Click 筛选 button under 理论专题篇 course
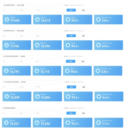 pyautogui.click(x=71, y=10)
